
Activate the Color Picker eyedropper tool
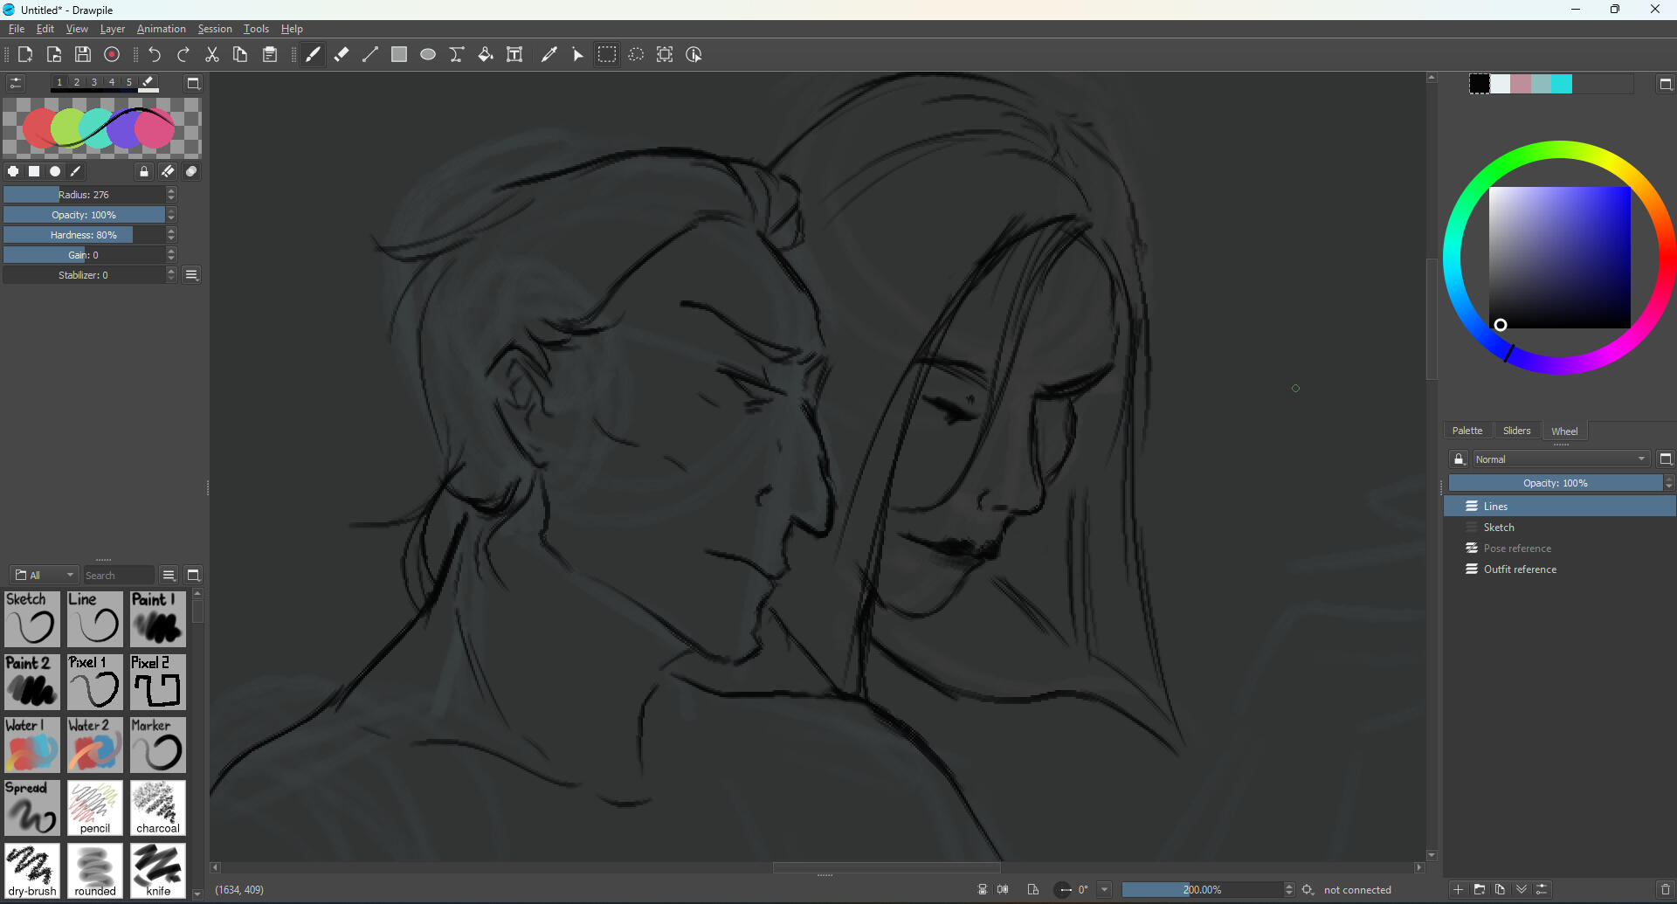549,54
